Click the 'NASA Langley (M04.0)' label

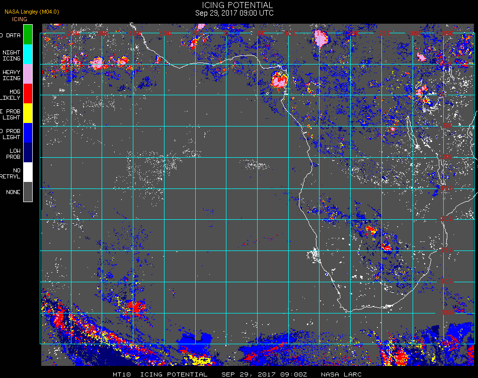[x=32, y=12]
